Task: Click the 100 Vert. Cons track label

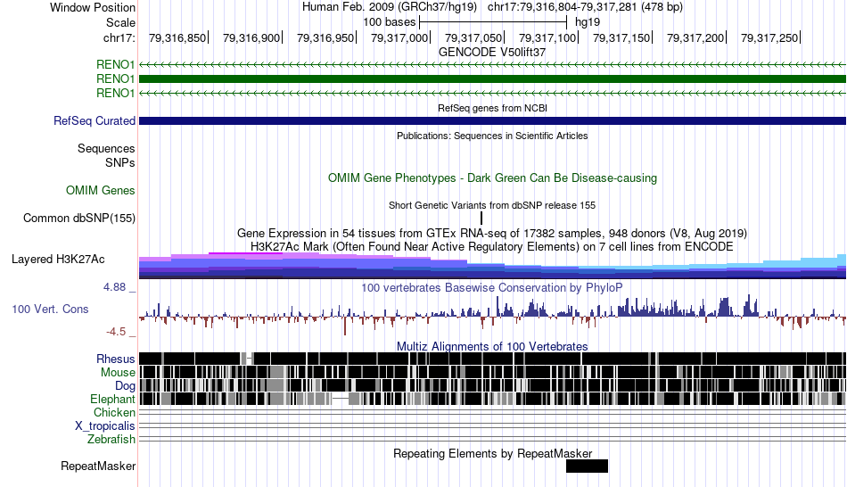Action: click(50, 310)
